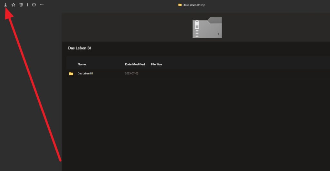
Task: Click the zip icon beside the title
Action: tap(180, 5)
